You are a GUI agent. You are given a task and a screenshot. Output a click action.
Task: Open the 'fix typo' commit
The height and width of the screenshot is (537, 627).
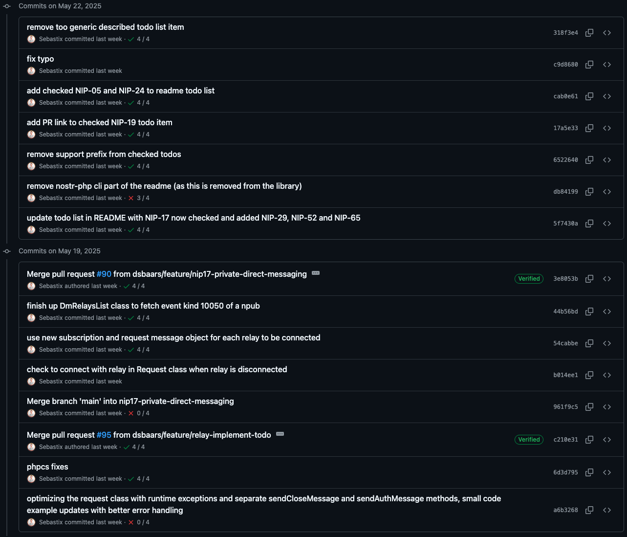(x=41, y=59)
